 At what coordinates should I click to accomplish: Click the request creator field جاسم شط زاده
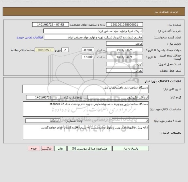coord(93,37)
